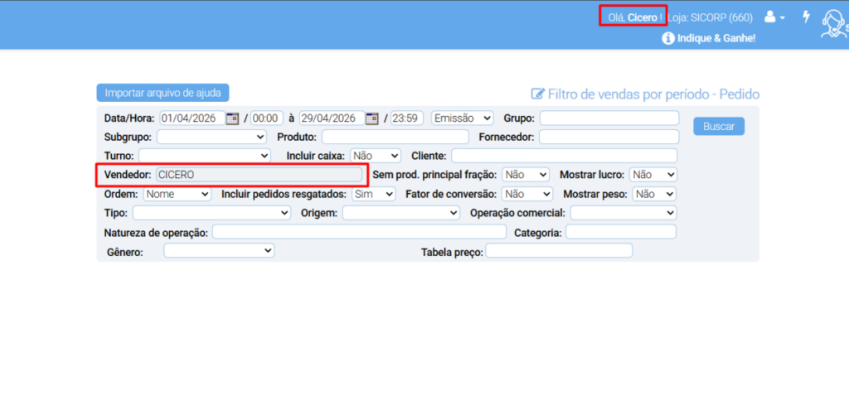This screenshot has height=396, width=849.
Task: Open the end date calendar picker
Action: point(372,118)
